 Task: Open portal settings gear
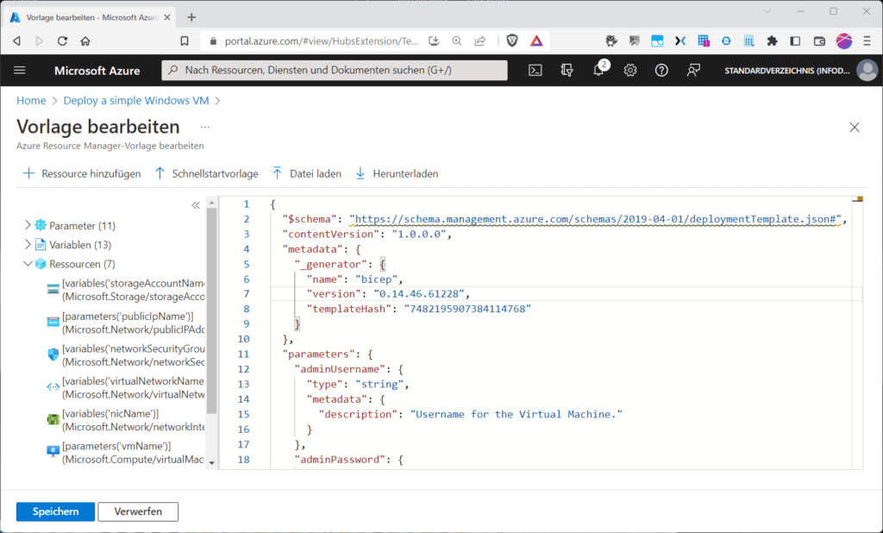pyautogui.click(x=630, y=71)
